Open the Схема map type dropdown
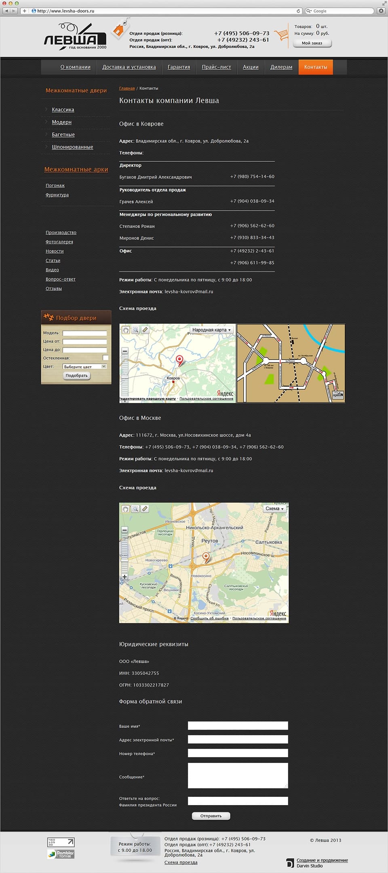 pyautogui.click(x=275, y=509)
